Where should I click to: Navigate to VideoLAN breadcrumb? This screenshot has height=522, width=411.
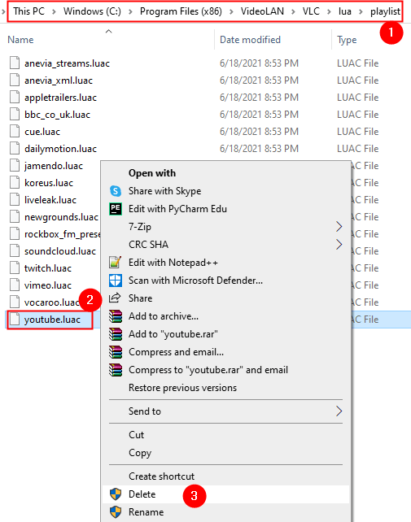[262, 11]
